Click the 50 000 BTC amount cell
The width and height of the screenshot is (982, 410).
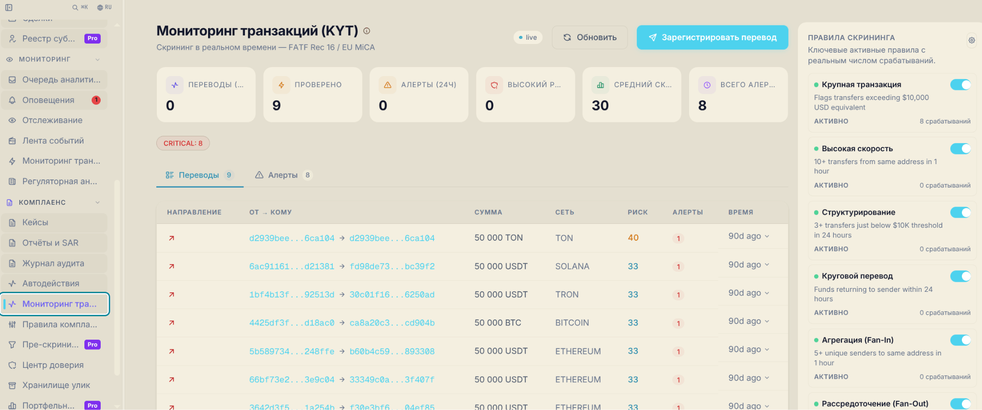point(498,323)
